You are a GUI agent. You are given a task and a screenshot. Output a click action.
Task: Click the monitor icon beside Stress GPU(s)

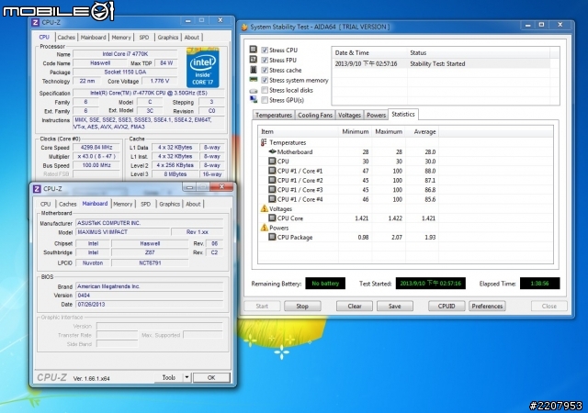[254, 99]
